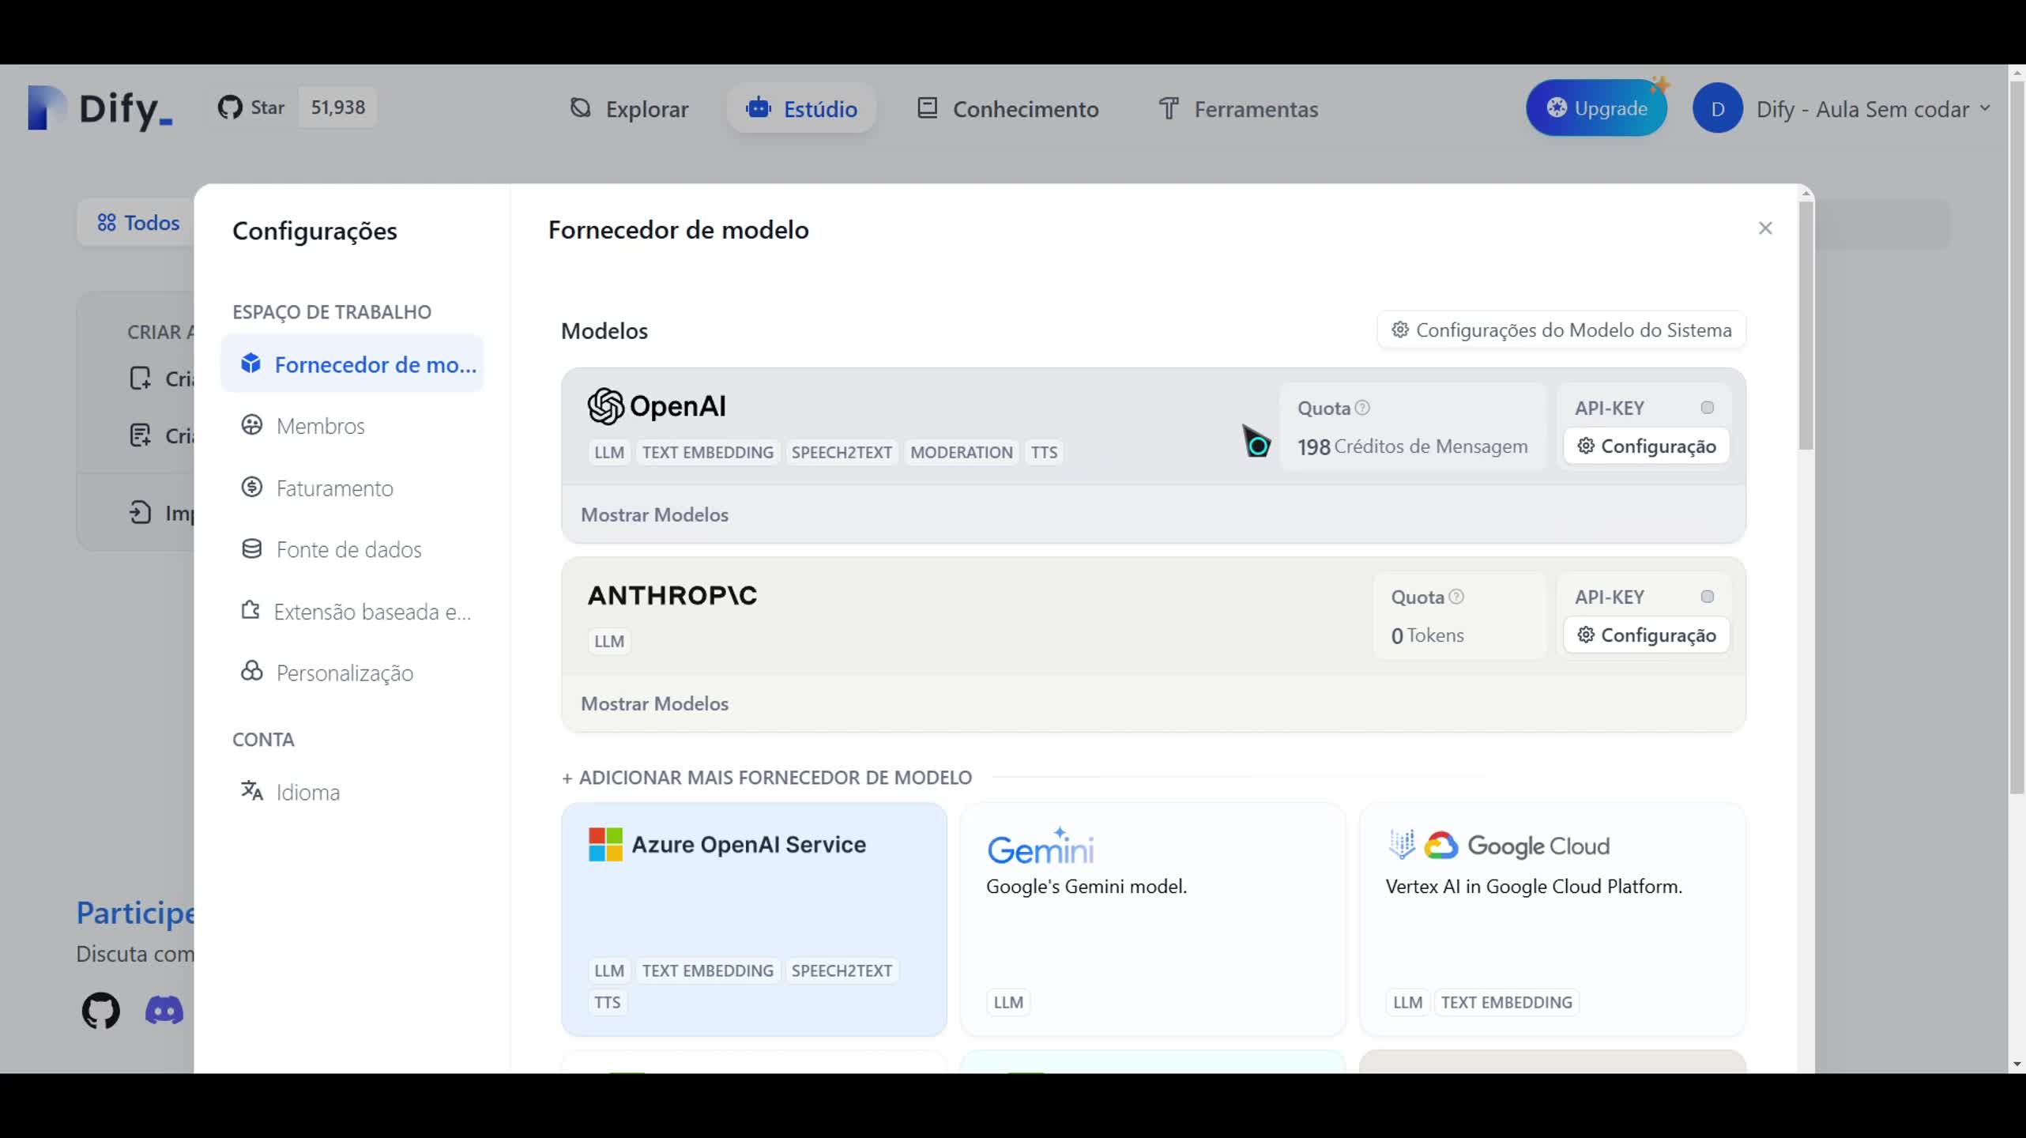2026x1138 pixels.
Task: Expand Mostrar Modelos under OpenAI
Action: 654,514
